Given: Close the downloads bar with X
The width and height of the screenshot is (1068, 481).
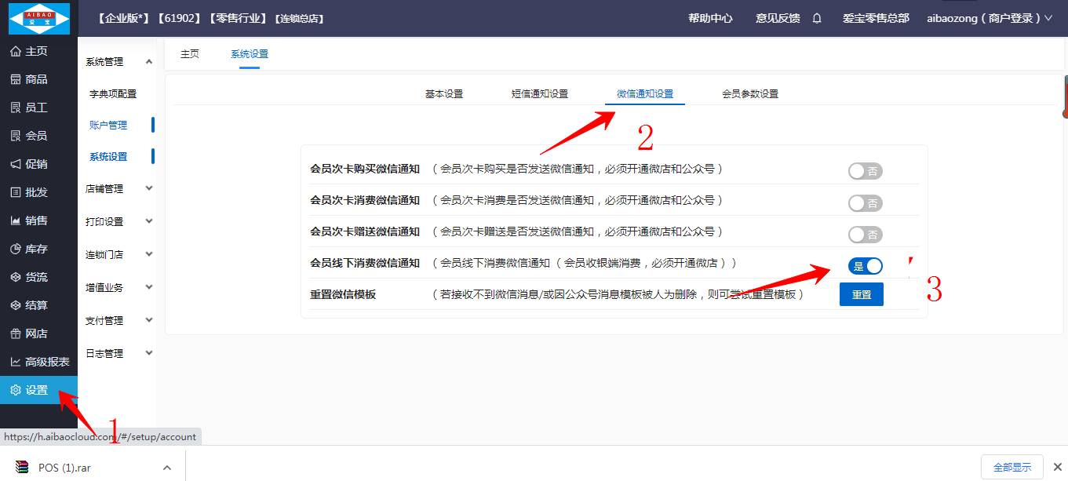Looking at the screenshot, I should tap(1057, 466).
